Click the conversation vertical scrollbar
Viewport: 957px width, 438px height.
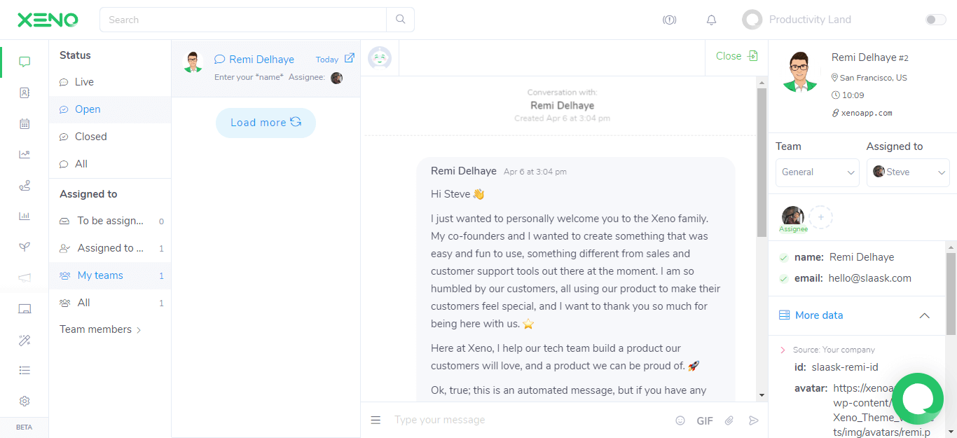pos(762,163)
